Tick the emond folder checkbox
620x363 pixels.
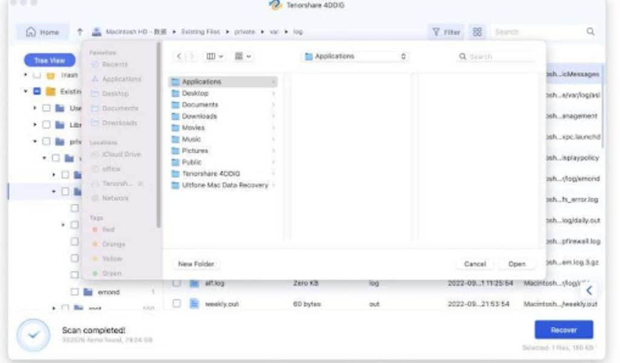(74, 292)
